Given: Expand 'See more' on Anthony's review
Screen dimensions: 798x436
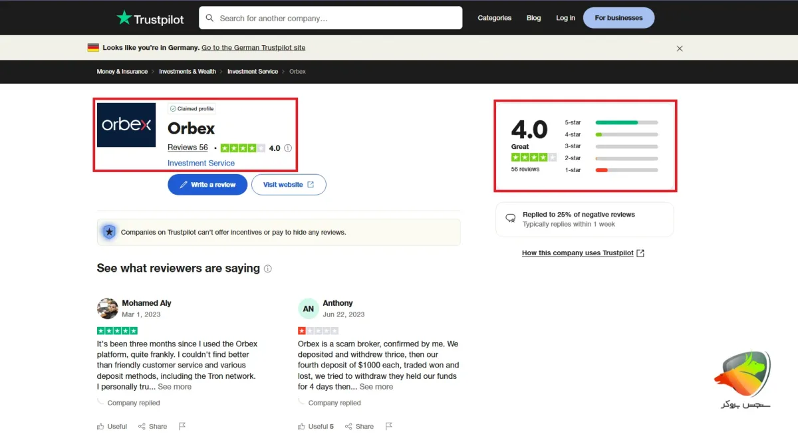Looking at the screenshot, I should pos(376,387).
